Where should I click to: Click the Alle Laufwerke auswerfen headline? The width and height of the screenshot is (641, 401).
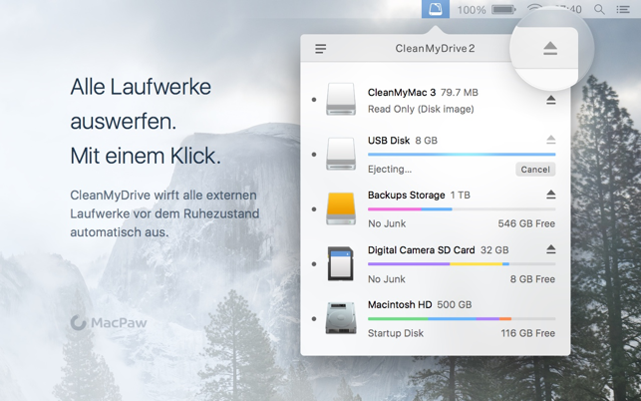pos(141,104)
